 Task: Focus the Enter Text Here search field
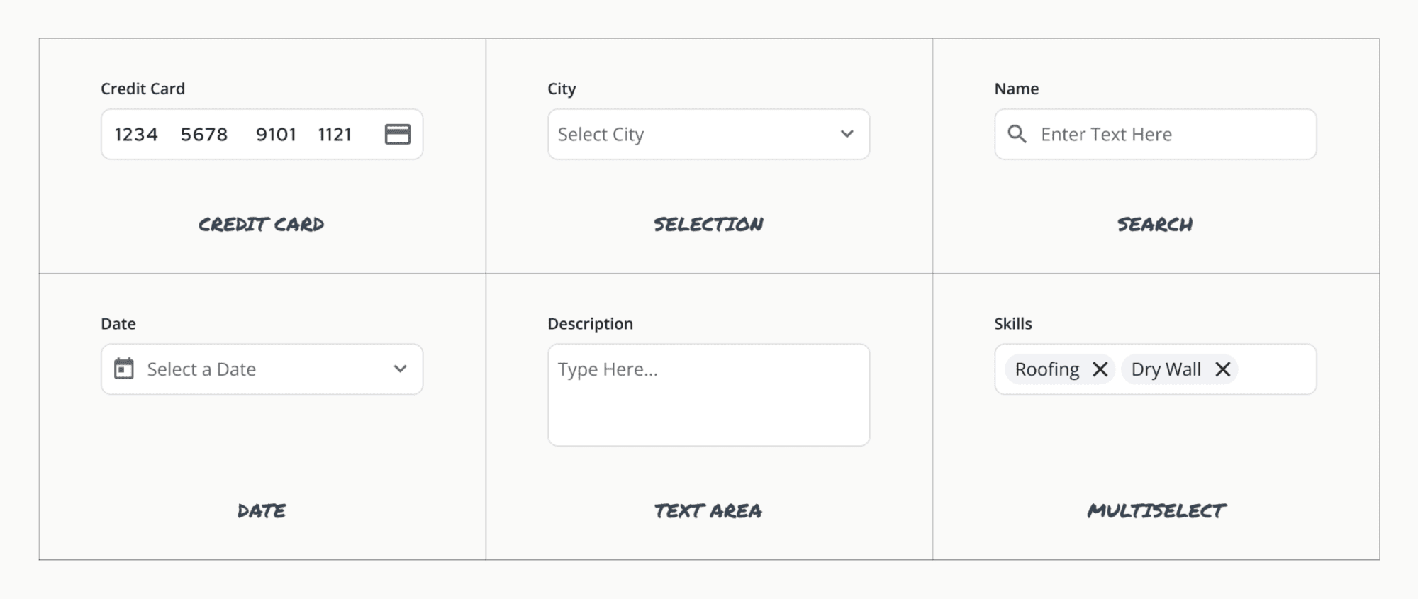coord(1106,134)
